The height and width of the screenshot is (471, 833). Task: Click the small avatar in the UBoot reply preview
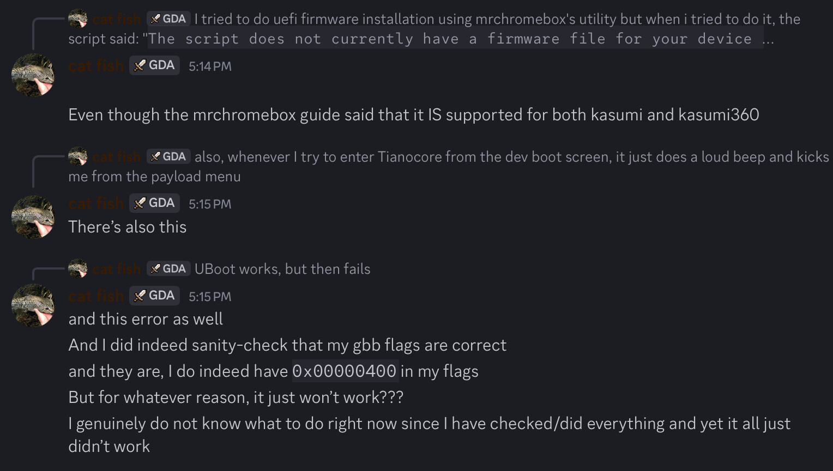point(78,269)
